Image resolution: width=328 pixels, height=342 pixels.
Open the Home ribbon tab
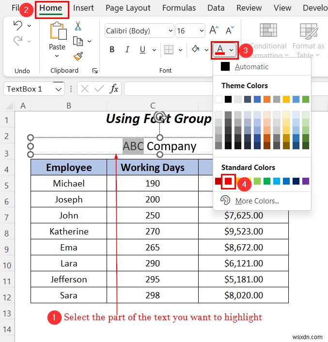coord(51,8)
